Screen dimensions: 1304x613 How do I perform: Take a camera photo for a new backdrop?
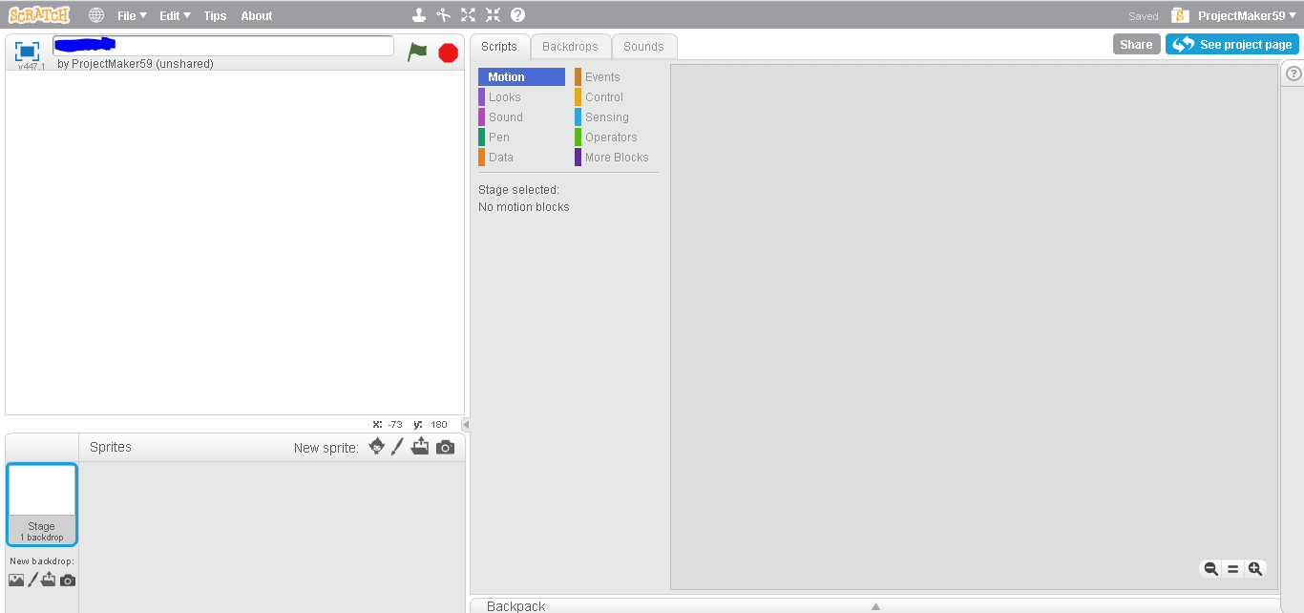(x=67, y=580)
